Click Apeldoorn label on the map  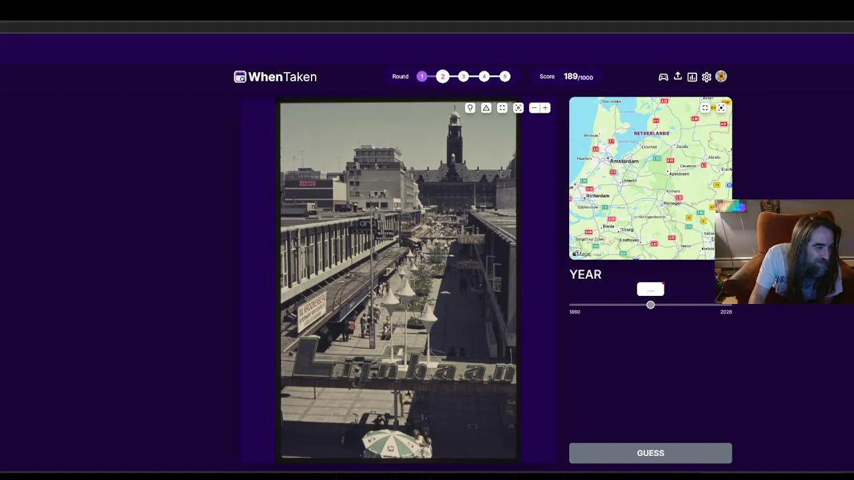click(679, 173)
